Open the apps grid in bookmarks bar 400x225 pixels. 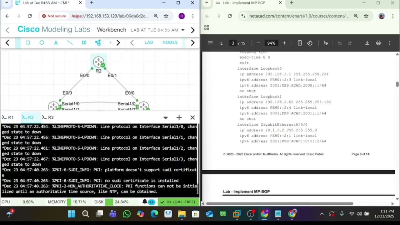[207, 27]
